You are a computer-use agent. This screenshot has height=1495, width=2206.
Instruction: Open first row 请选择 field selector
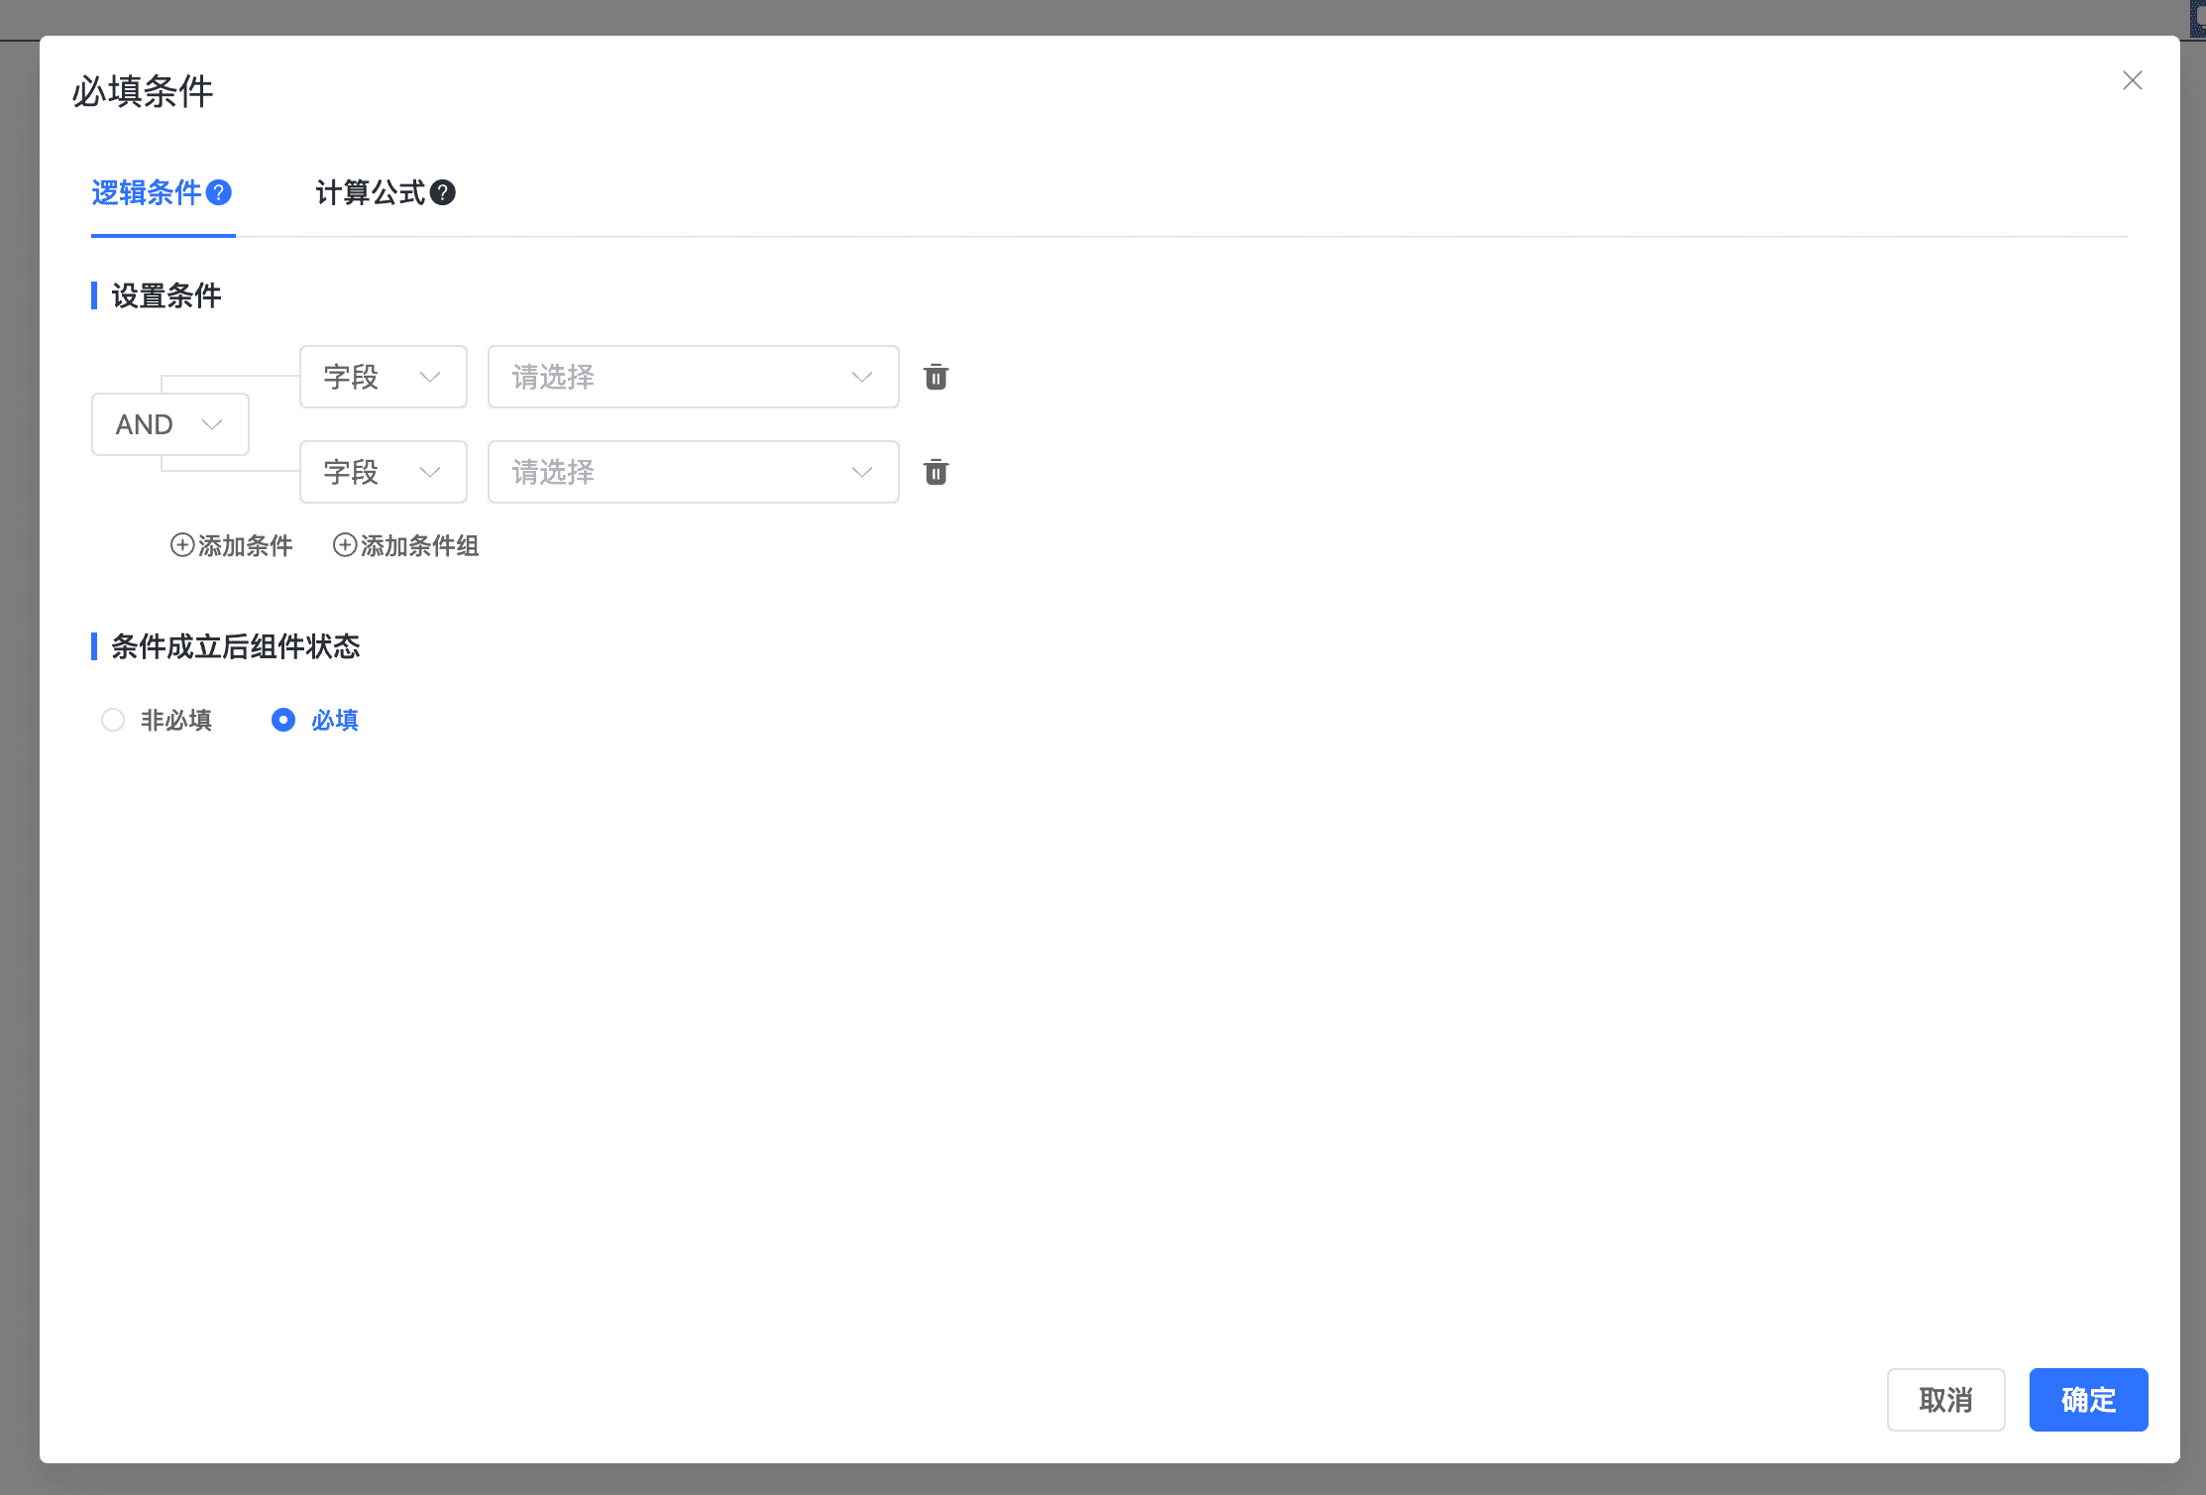(x=693, y=377)
